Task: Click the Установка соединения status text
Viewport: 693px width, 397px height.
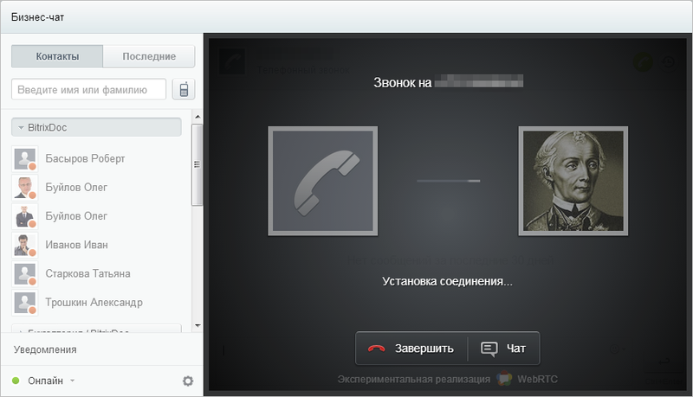Action: [x=447, y=281]
